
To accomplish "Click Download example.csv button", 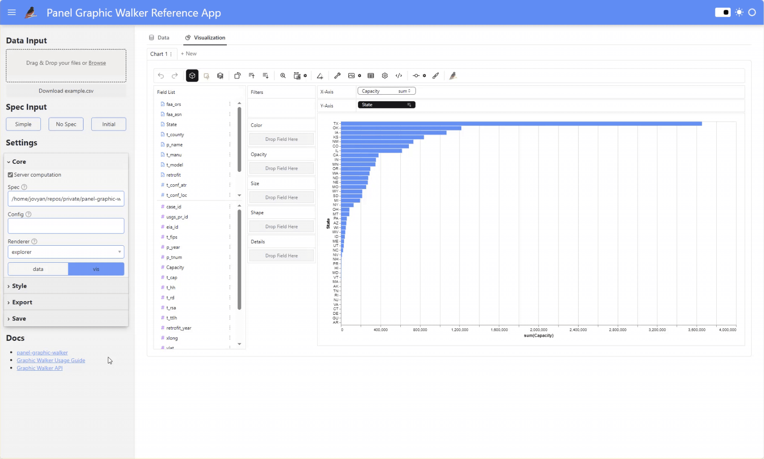I will 66,91.
